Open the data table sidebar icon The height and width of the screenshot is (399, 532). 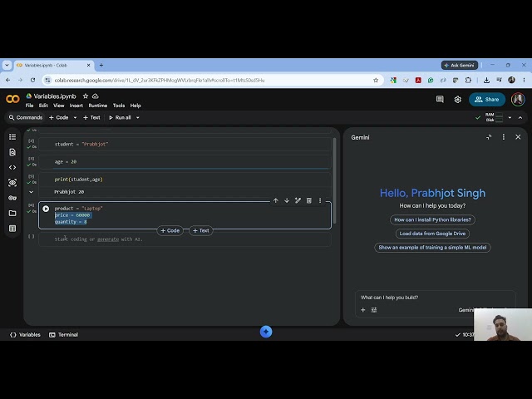point(12,229)
